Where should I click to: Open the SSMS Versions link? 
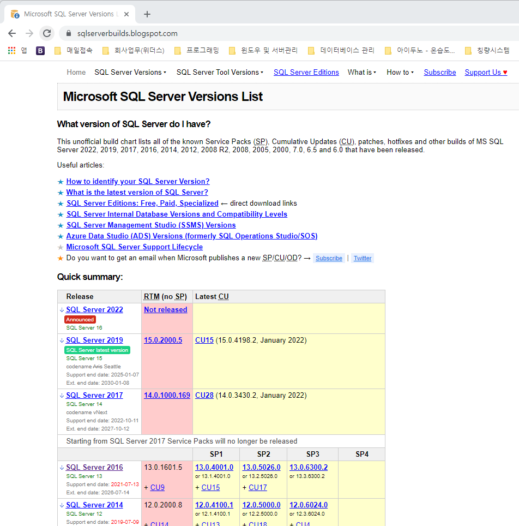151,225
